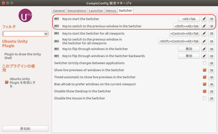Reset 'Key to start the Switcher' to default

point(211,19)
